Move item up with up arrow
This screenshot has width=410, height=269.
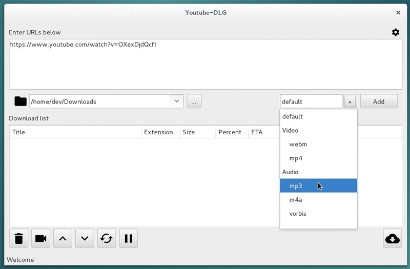tap(63, 238)
